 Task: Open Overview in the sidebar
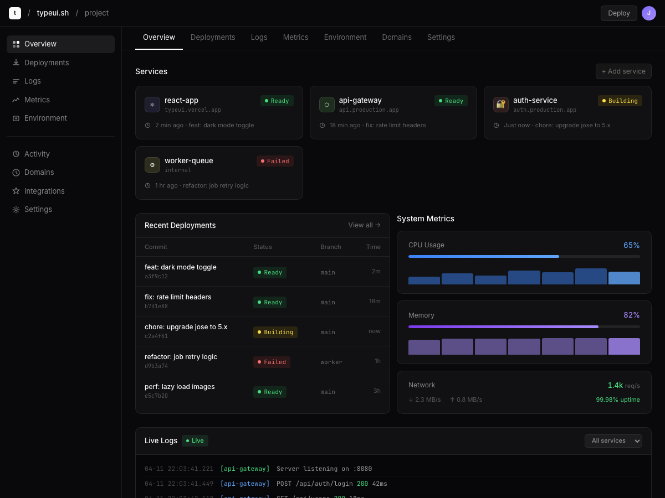pos(60,44)
